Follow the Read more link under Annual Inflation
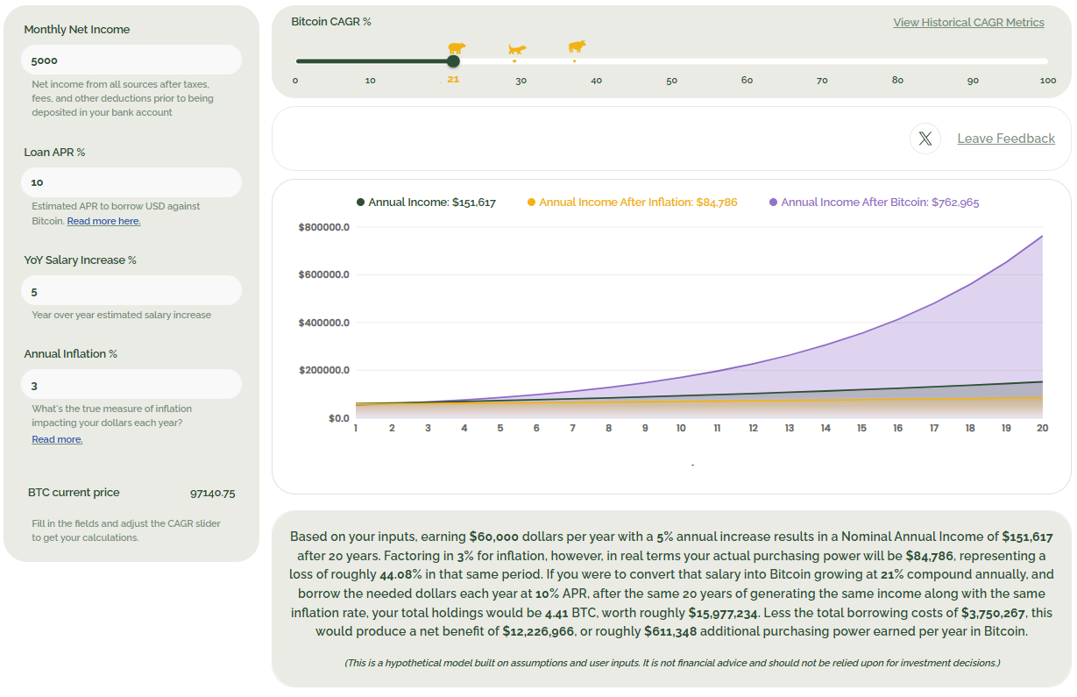1077x697 pixels. [57, 439]
